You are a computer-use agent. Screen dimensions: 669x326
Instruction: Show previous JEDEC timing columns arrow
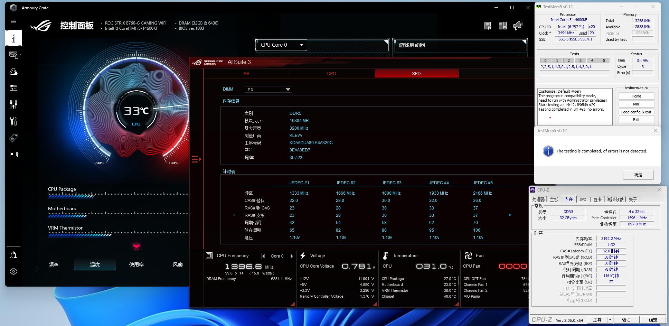234,215
